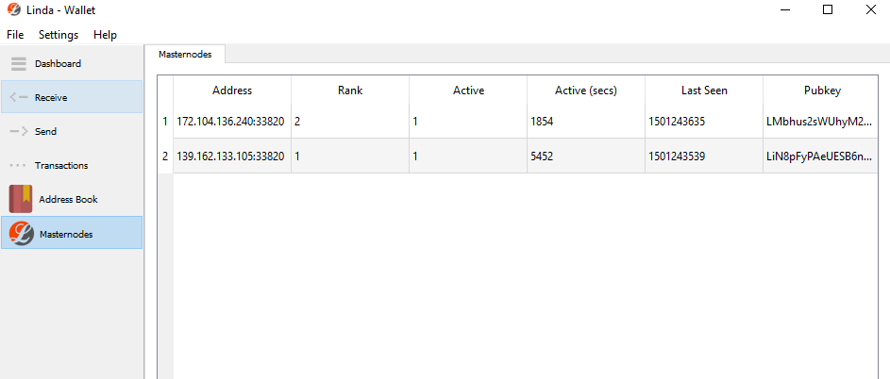The image size is (890, 379).
Task: Sort by the Active (secs) column header
Action: coord(586,91)
